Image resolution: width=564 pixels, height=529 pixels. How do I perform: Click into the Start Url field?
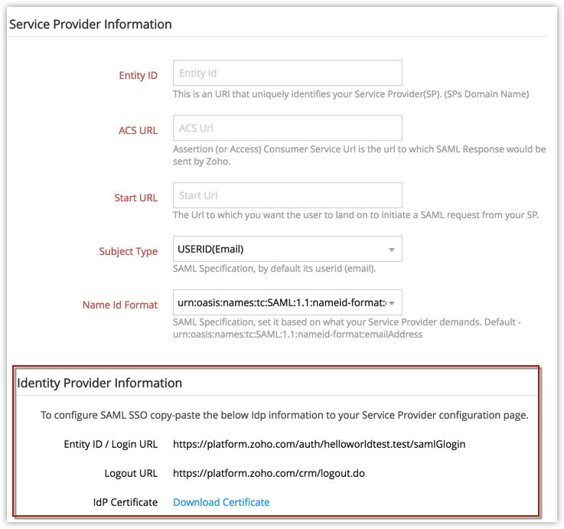pos(287,195)
